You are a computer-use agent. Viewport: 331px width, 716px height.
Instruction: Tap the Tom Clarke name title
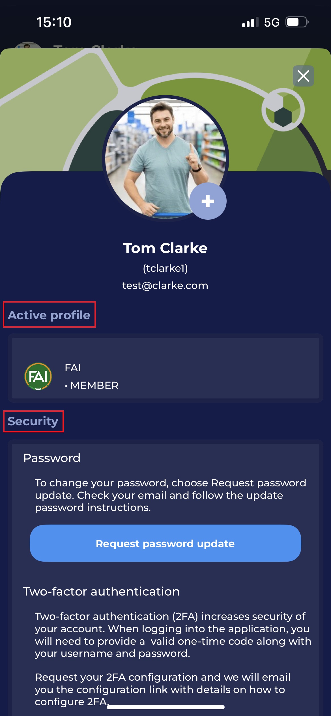point(165,248)
